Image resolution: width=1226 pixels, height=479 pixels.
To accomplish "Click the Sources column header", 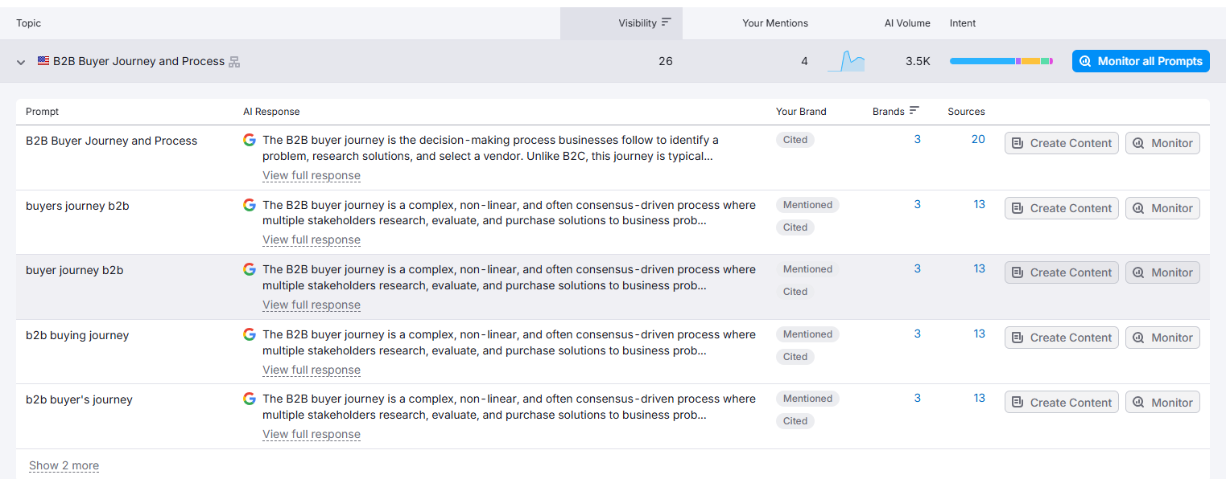I will [966, 112].
